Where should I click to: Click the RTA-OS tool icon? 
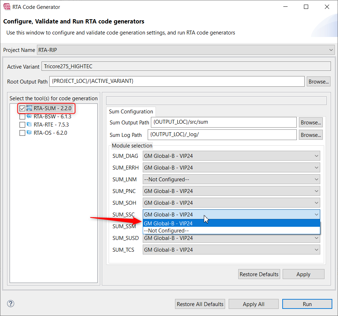coord(29,133)
